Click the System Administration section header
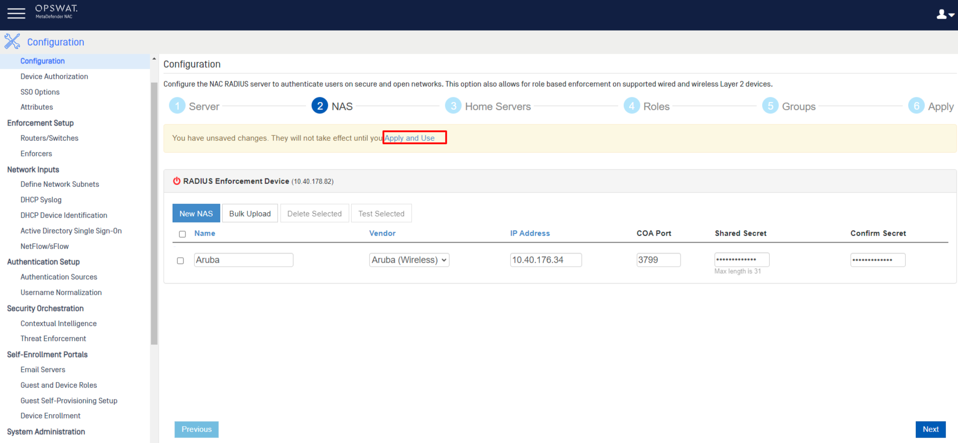 tap(46, 432)
